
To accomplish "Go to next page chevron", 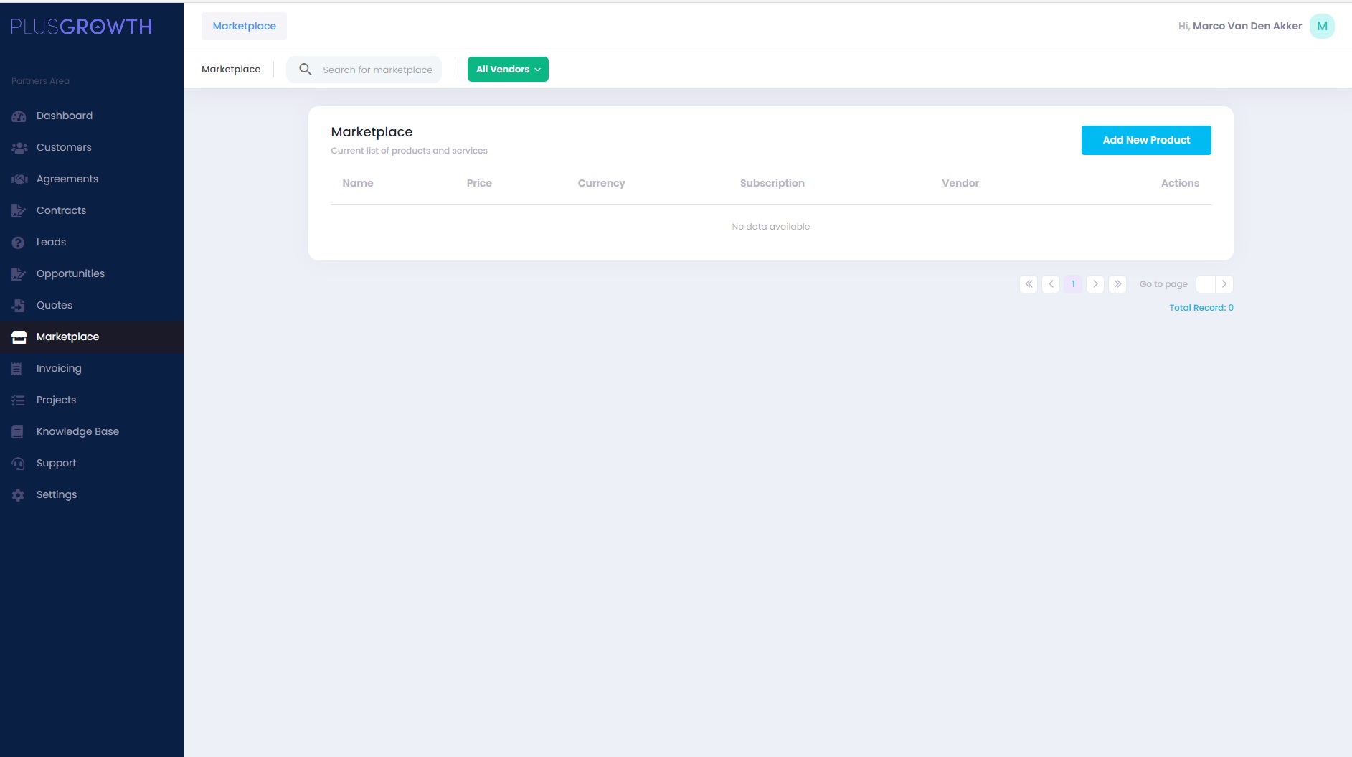I will click(1095, 284).
